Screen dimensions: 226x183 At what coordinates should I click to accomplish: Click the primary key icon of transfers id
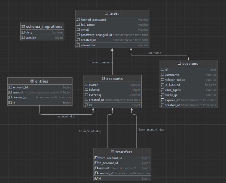pyautogui.click(x=96, y=179)
